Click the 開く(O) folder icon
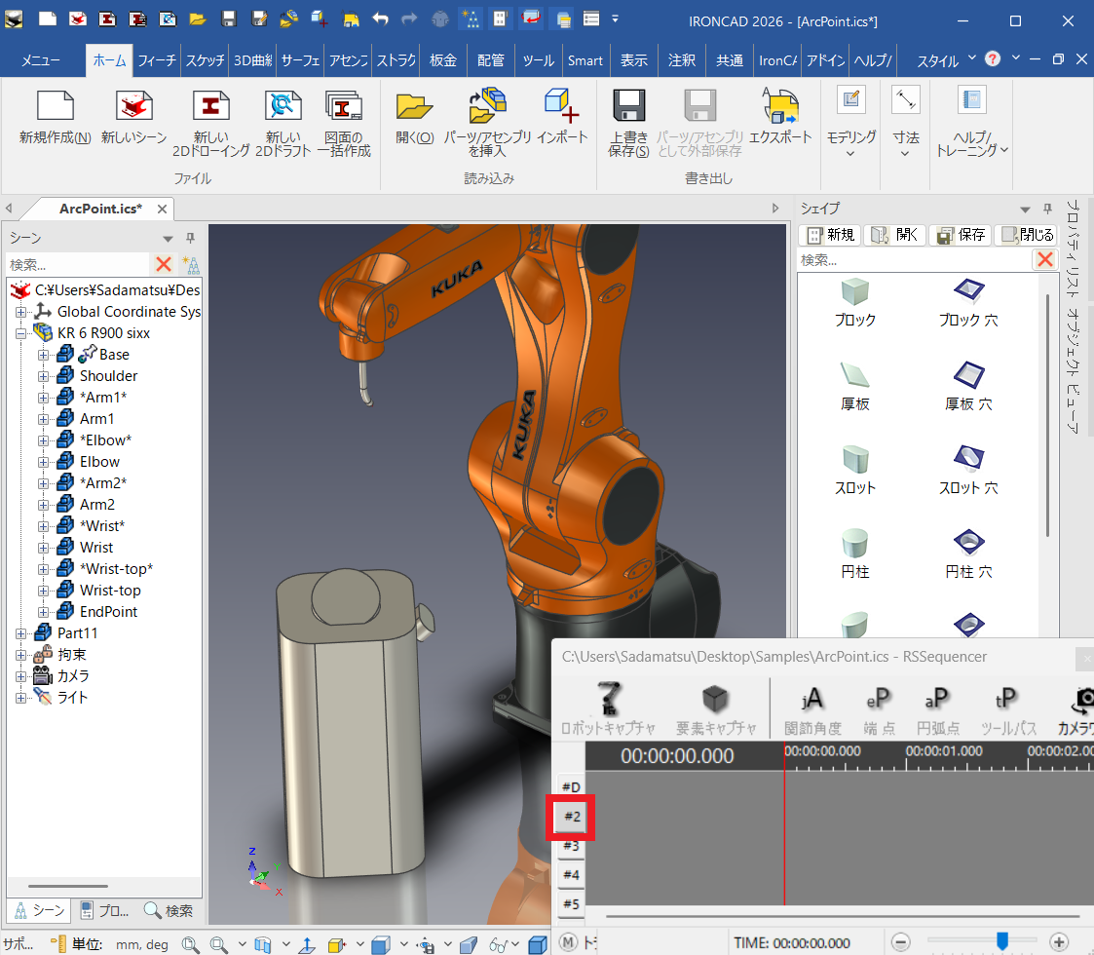 (414, 117)
